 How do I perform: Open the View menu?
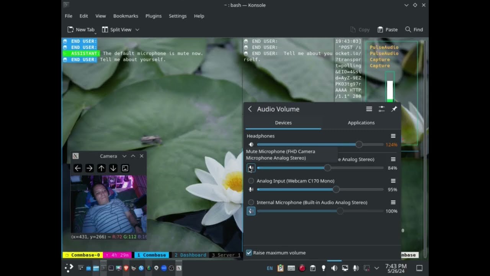coord(101,16)
